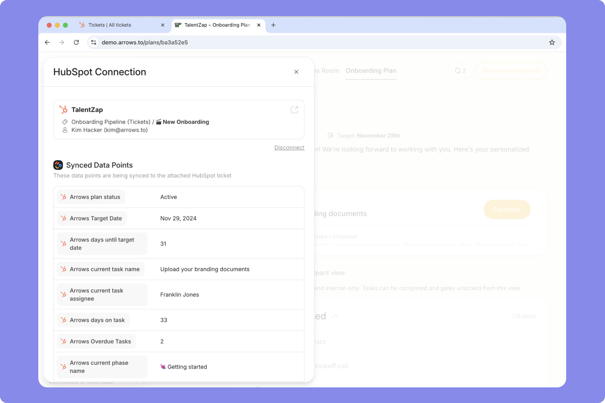The height and width of the screenshot is (403, 605).
Task: Close the Tickets browser tab
Action: pyautogui.click(x=162, y=25)
